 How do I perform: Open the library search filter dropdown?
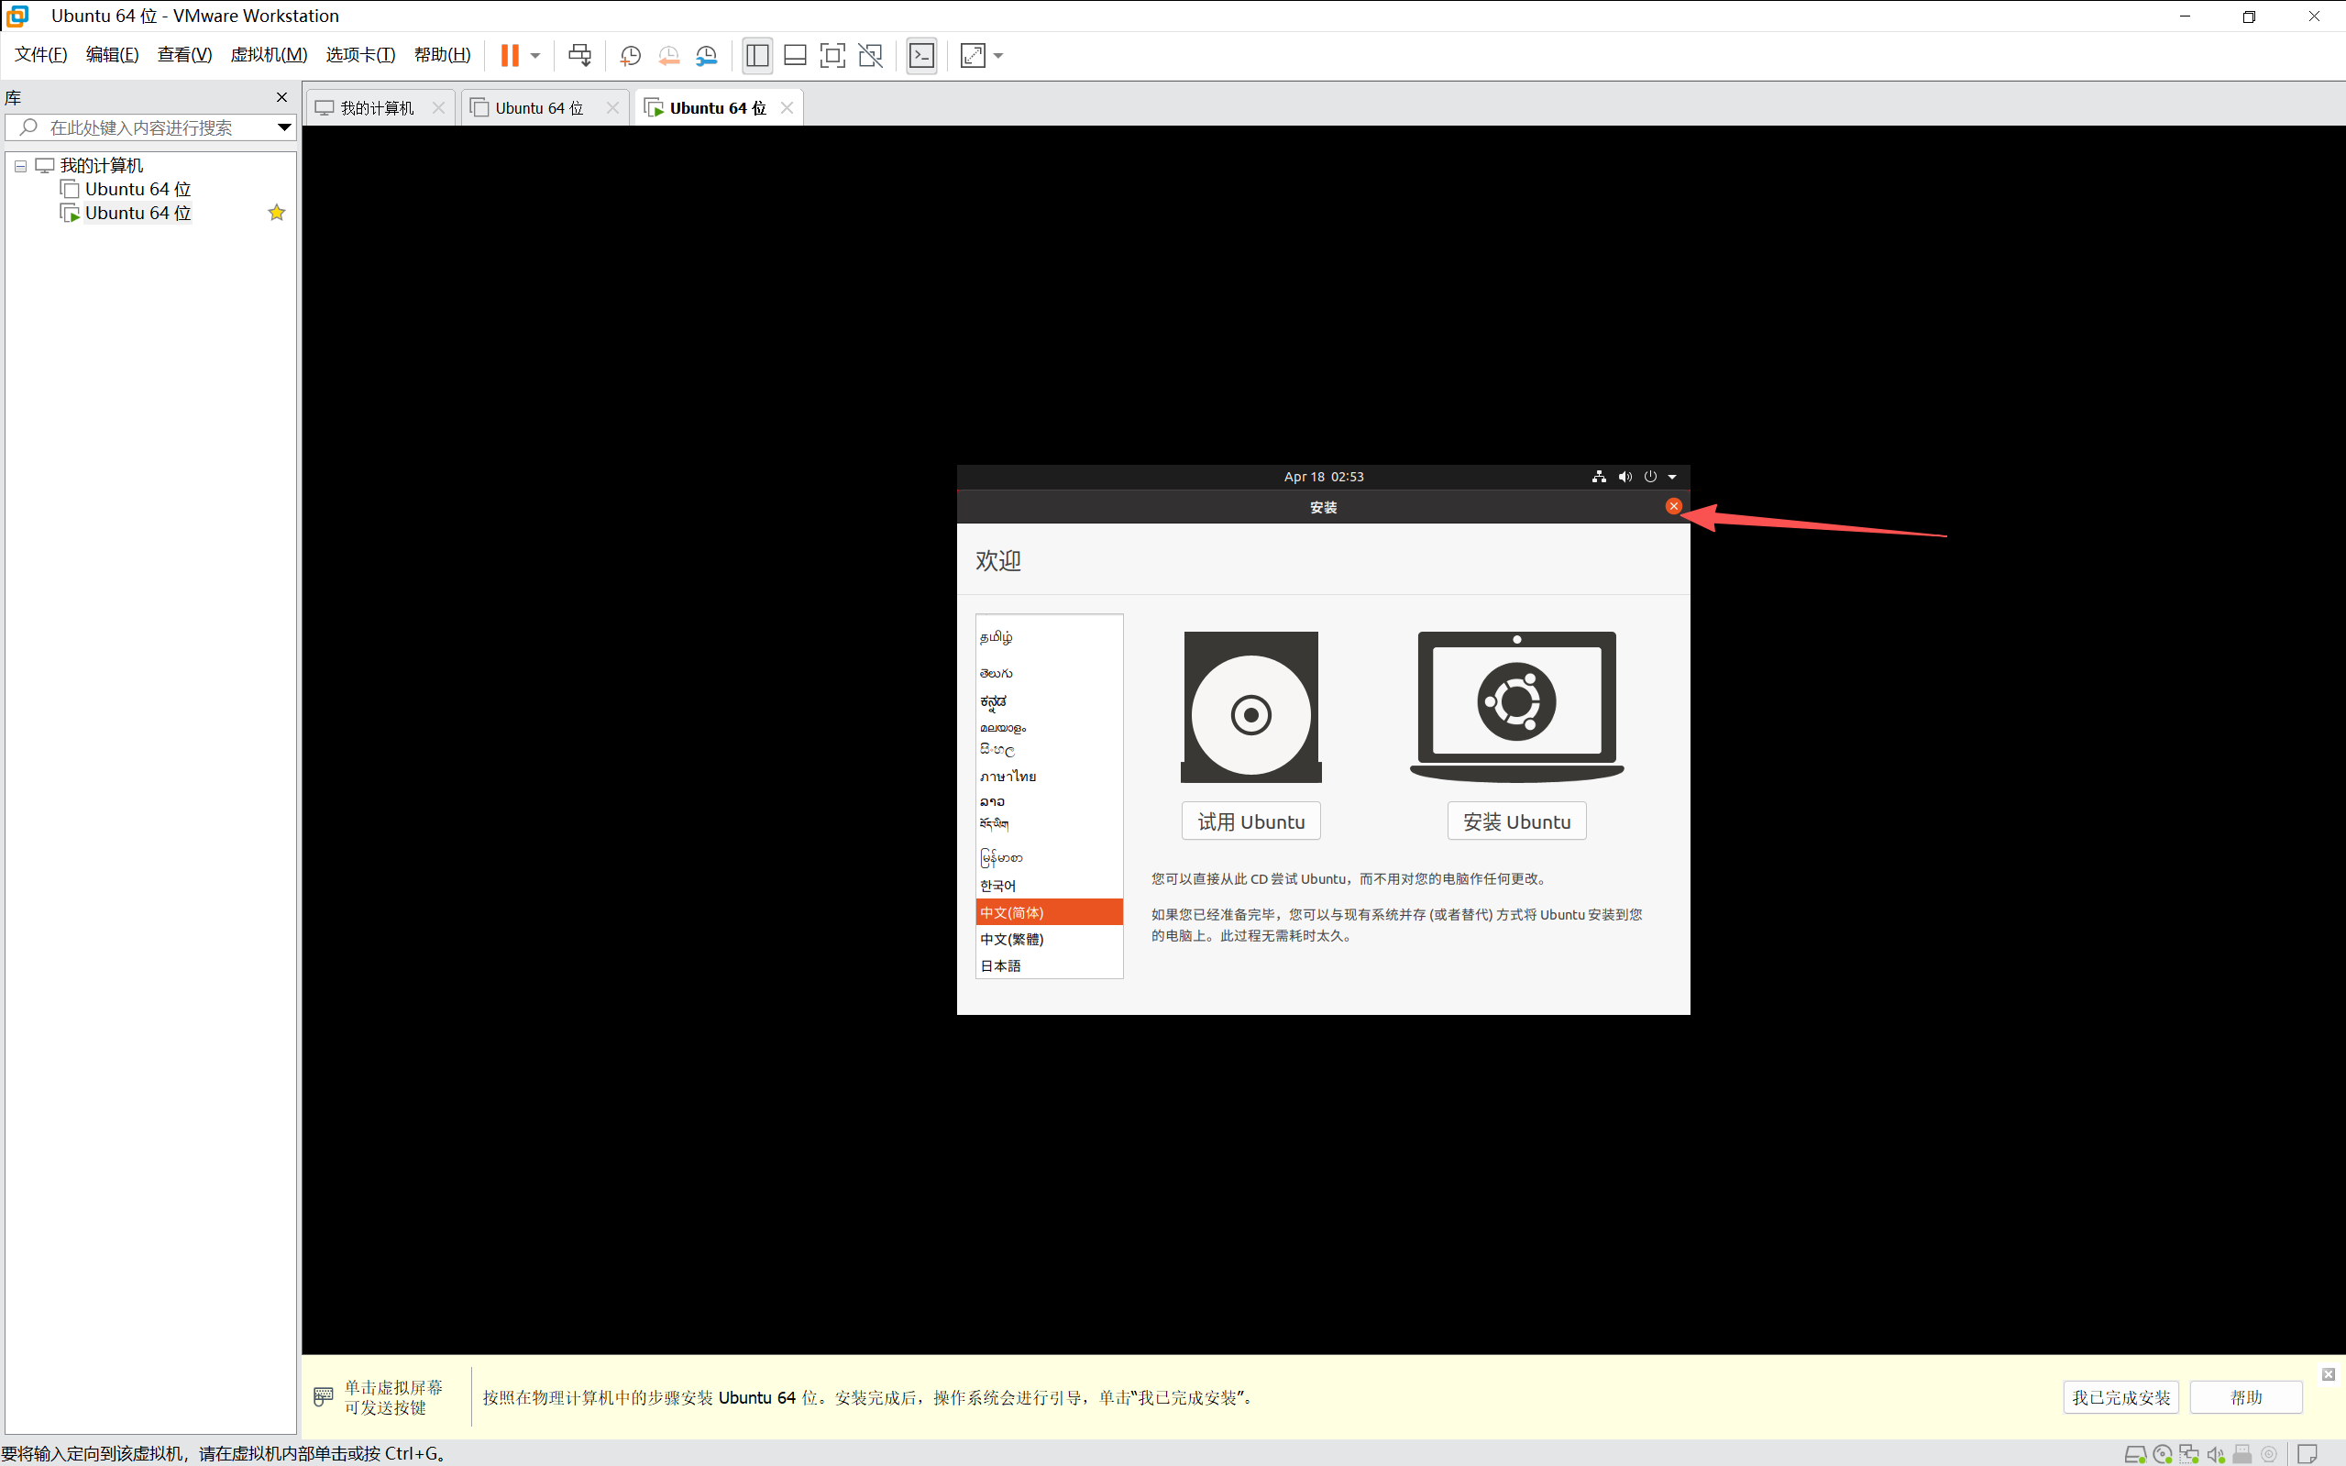tap(284, 127)
